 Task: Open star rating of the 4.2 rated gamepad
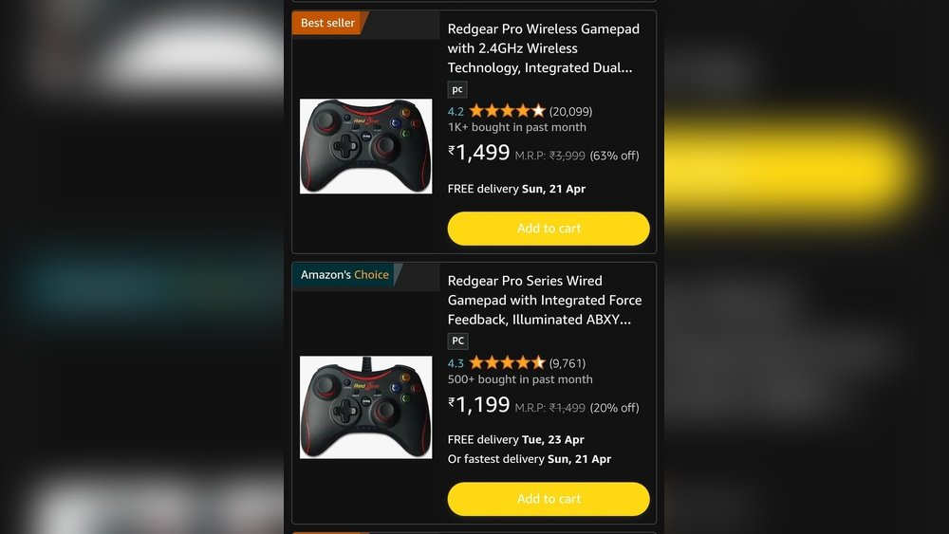click(507, 111)
